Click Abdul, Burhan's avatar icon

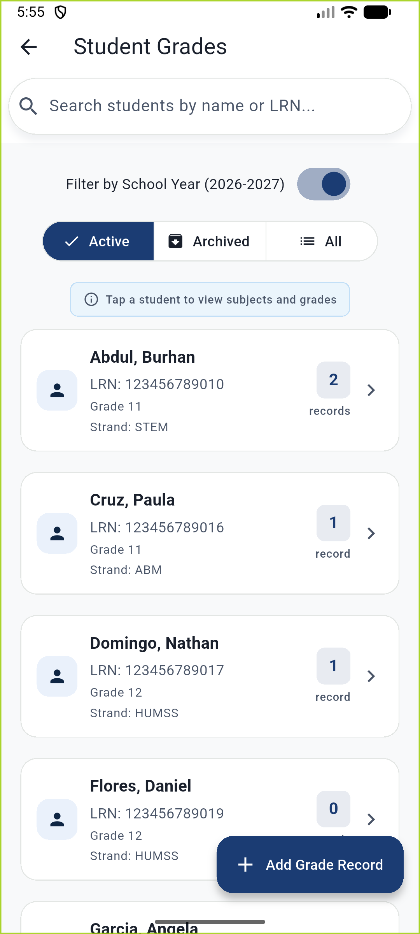(x=57, y=390)
